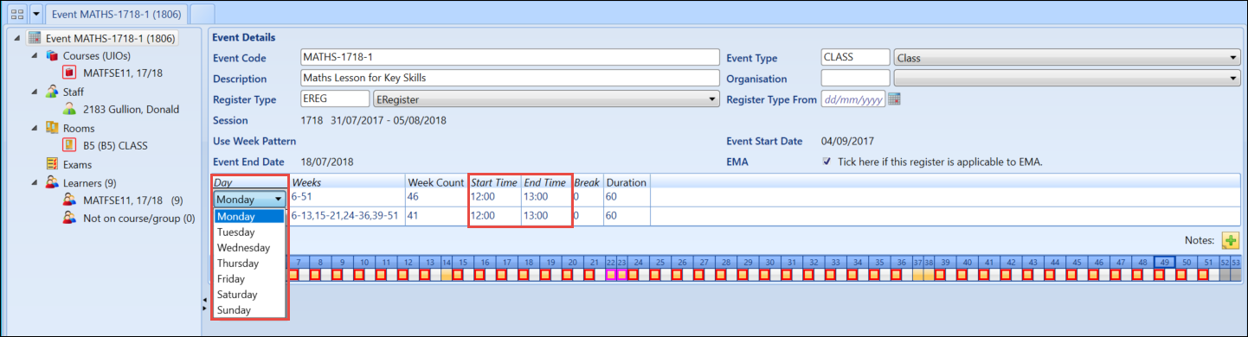The width and height of the screenshot is (1248, 337).
Task: Choose Sunday from the day list
Action: click(249, 310)
